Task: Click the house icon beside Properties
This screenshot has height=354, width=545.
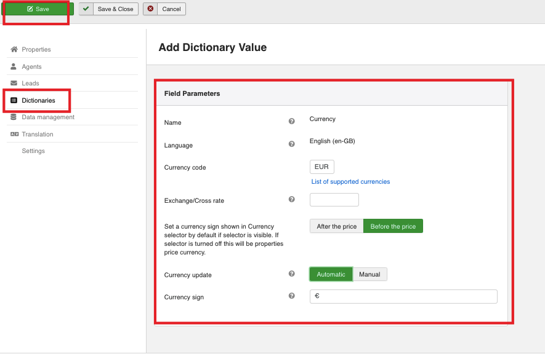Action: tap(14, 49)
